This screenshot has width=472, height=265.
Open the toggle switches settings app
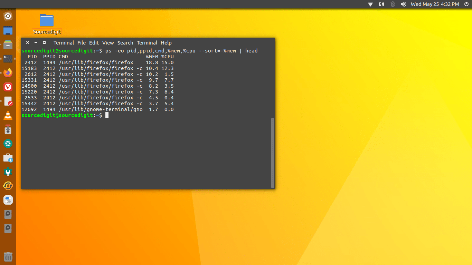[8, 200]
